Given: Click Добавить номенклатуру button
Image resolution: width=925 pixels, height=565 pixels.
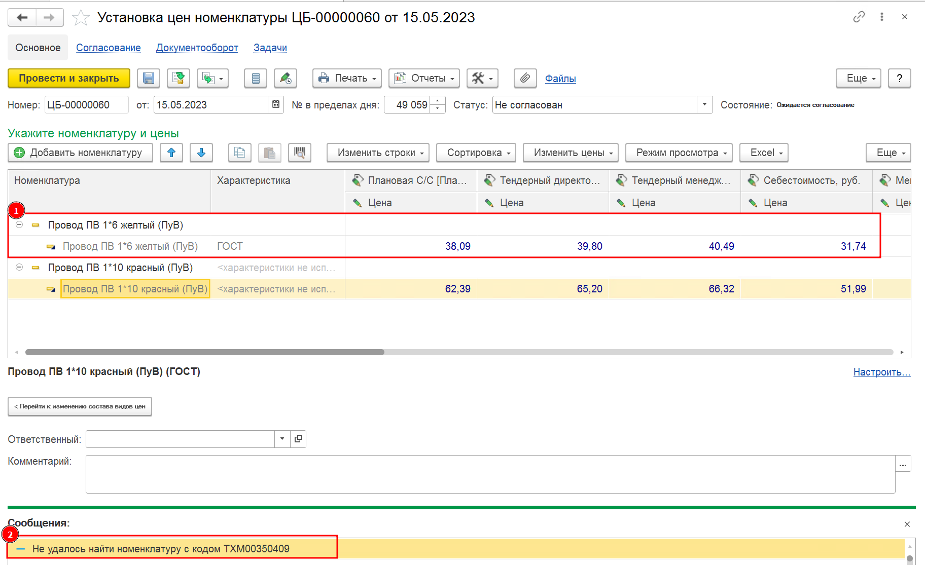Looking at the screenshot, I should coord(80,153).
